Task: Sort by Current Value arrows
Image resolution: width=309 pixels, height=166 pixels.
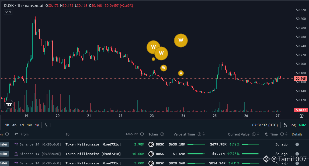Action: (x=258, y=134)
